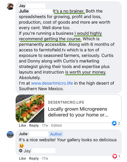The image size is (127, 162).
Task: Open Julie's name in the reply comment
Action: [x=23, y=134]
